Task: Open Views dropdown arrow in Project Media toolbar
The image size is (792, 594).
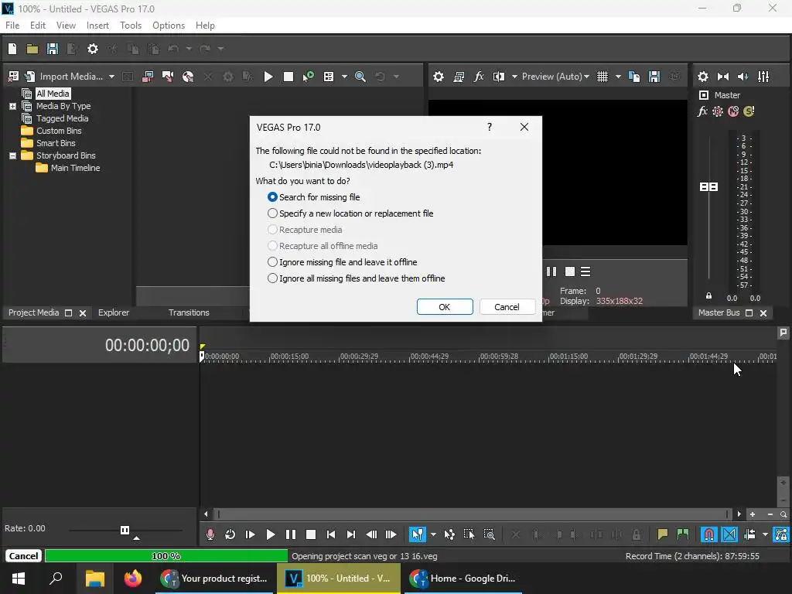Action: click(x=344, y=77)
